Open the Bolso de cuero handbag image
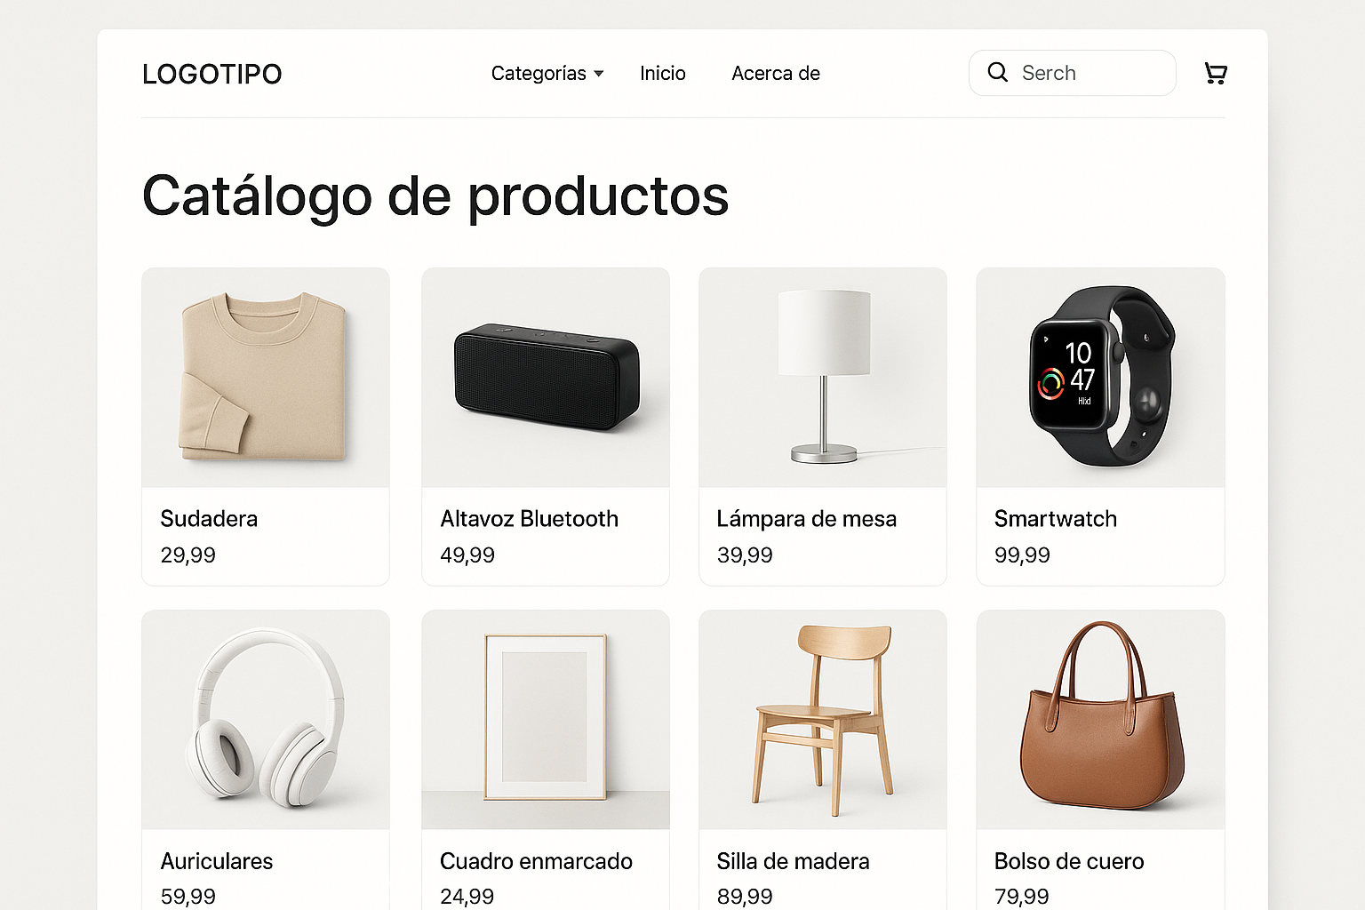 tap(1101, 720)
